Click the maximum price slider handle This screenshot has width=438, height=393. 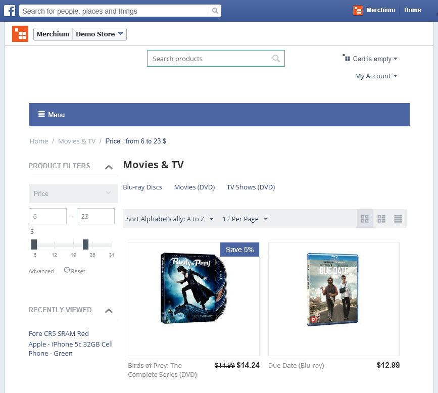coord(86,244)
